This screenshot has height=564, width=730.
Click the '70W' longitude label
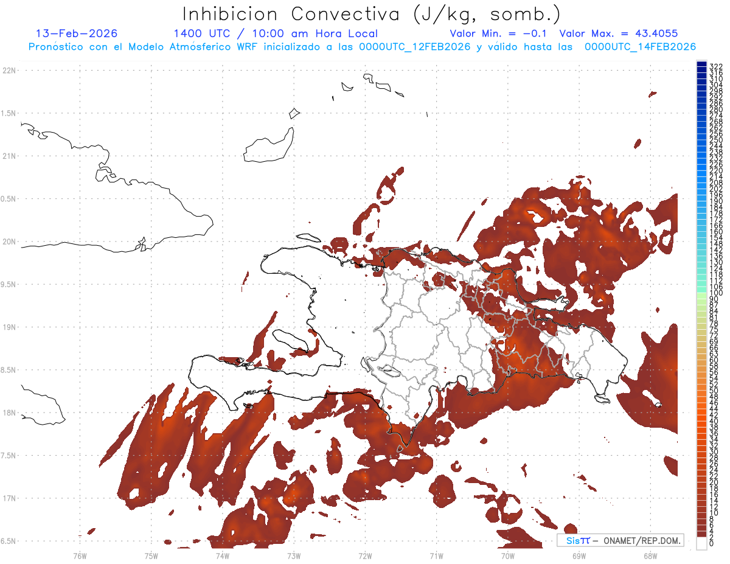click(x=508, y=555)
